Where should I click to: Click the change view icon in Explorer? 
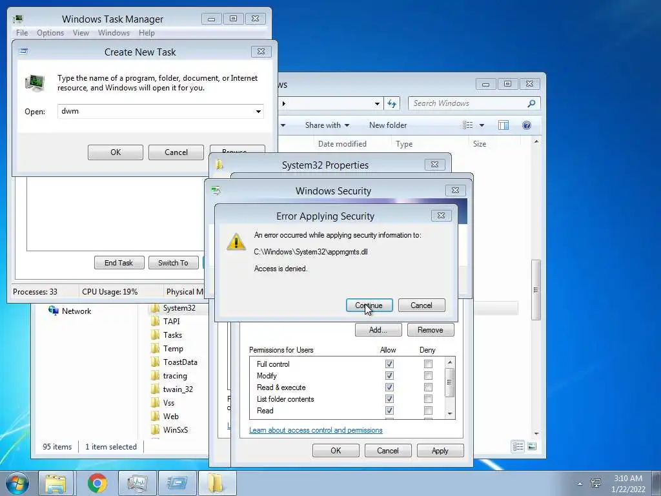[x=467, y=125]
